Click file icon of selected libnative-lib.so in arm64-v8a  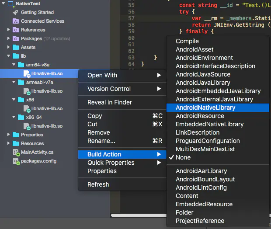tap(27, 74)
